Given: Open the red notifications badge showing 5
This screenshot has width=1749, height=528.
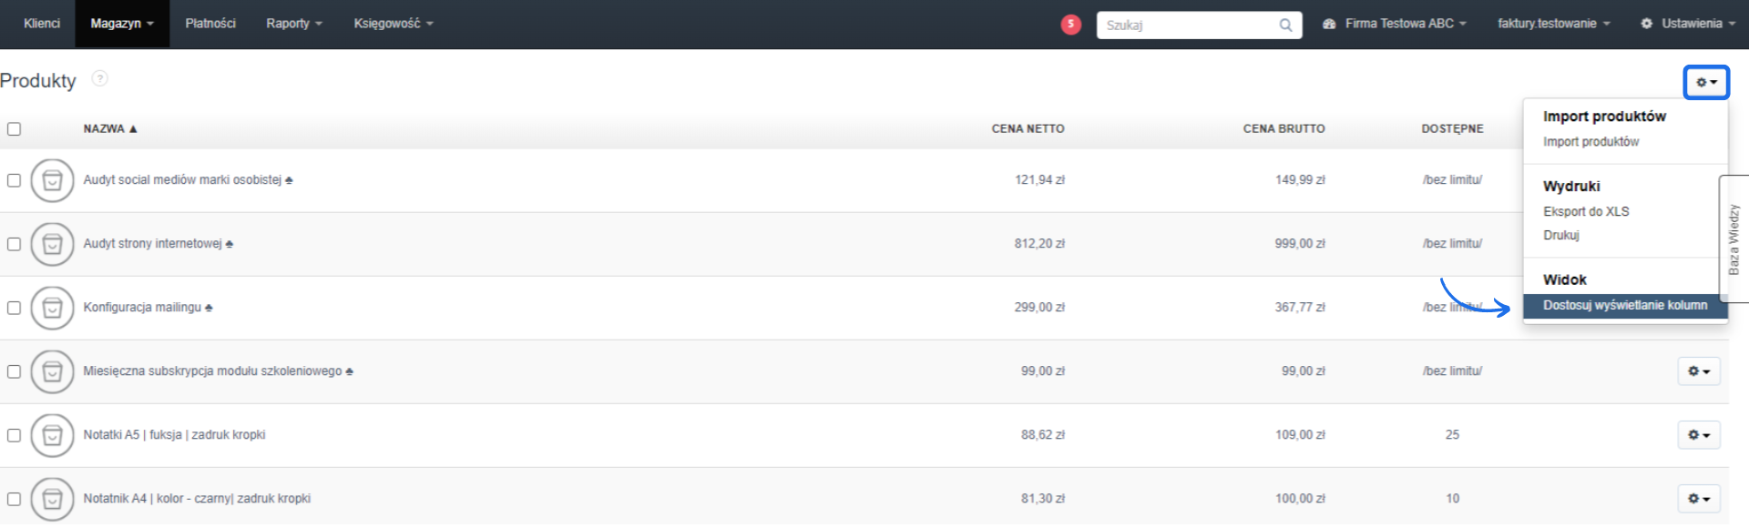Looking at the screenshot, I should pos(1070,25).
